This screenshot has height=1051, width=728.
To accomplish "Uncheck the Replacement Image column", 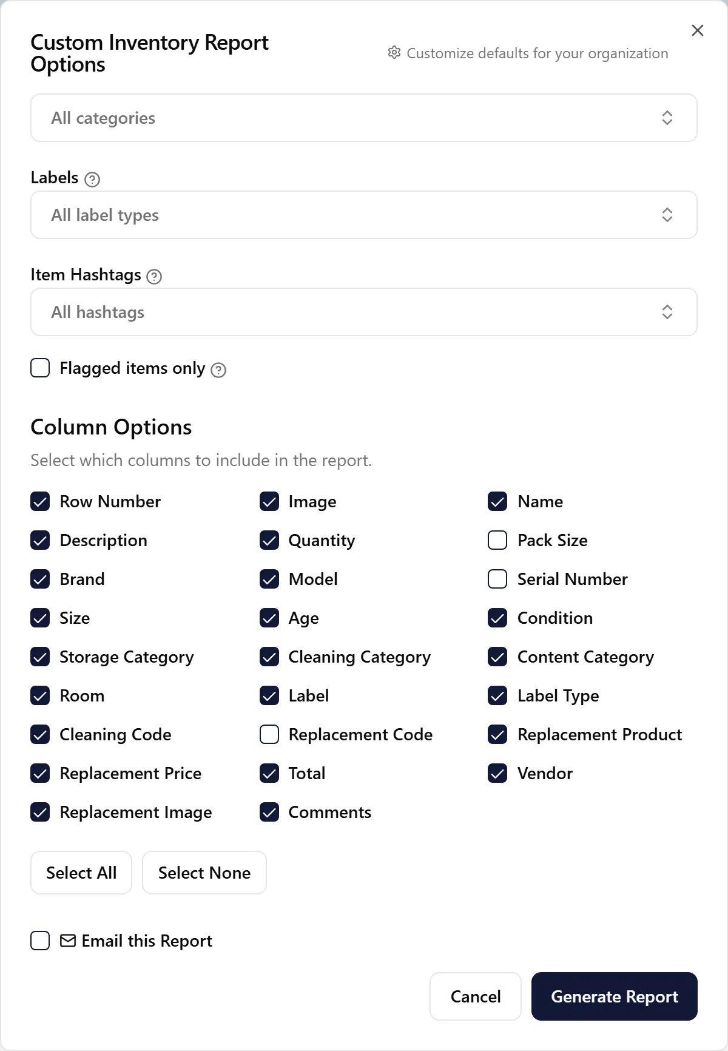I will 40,812.
